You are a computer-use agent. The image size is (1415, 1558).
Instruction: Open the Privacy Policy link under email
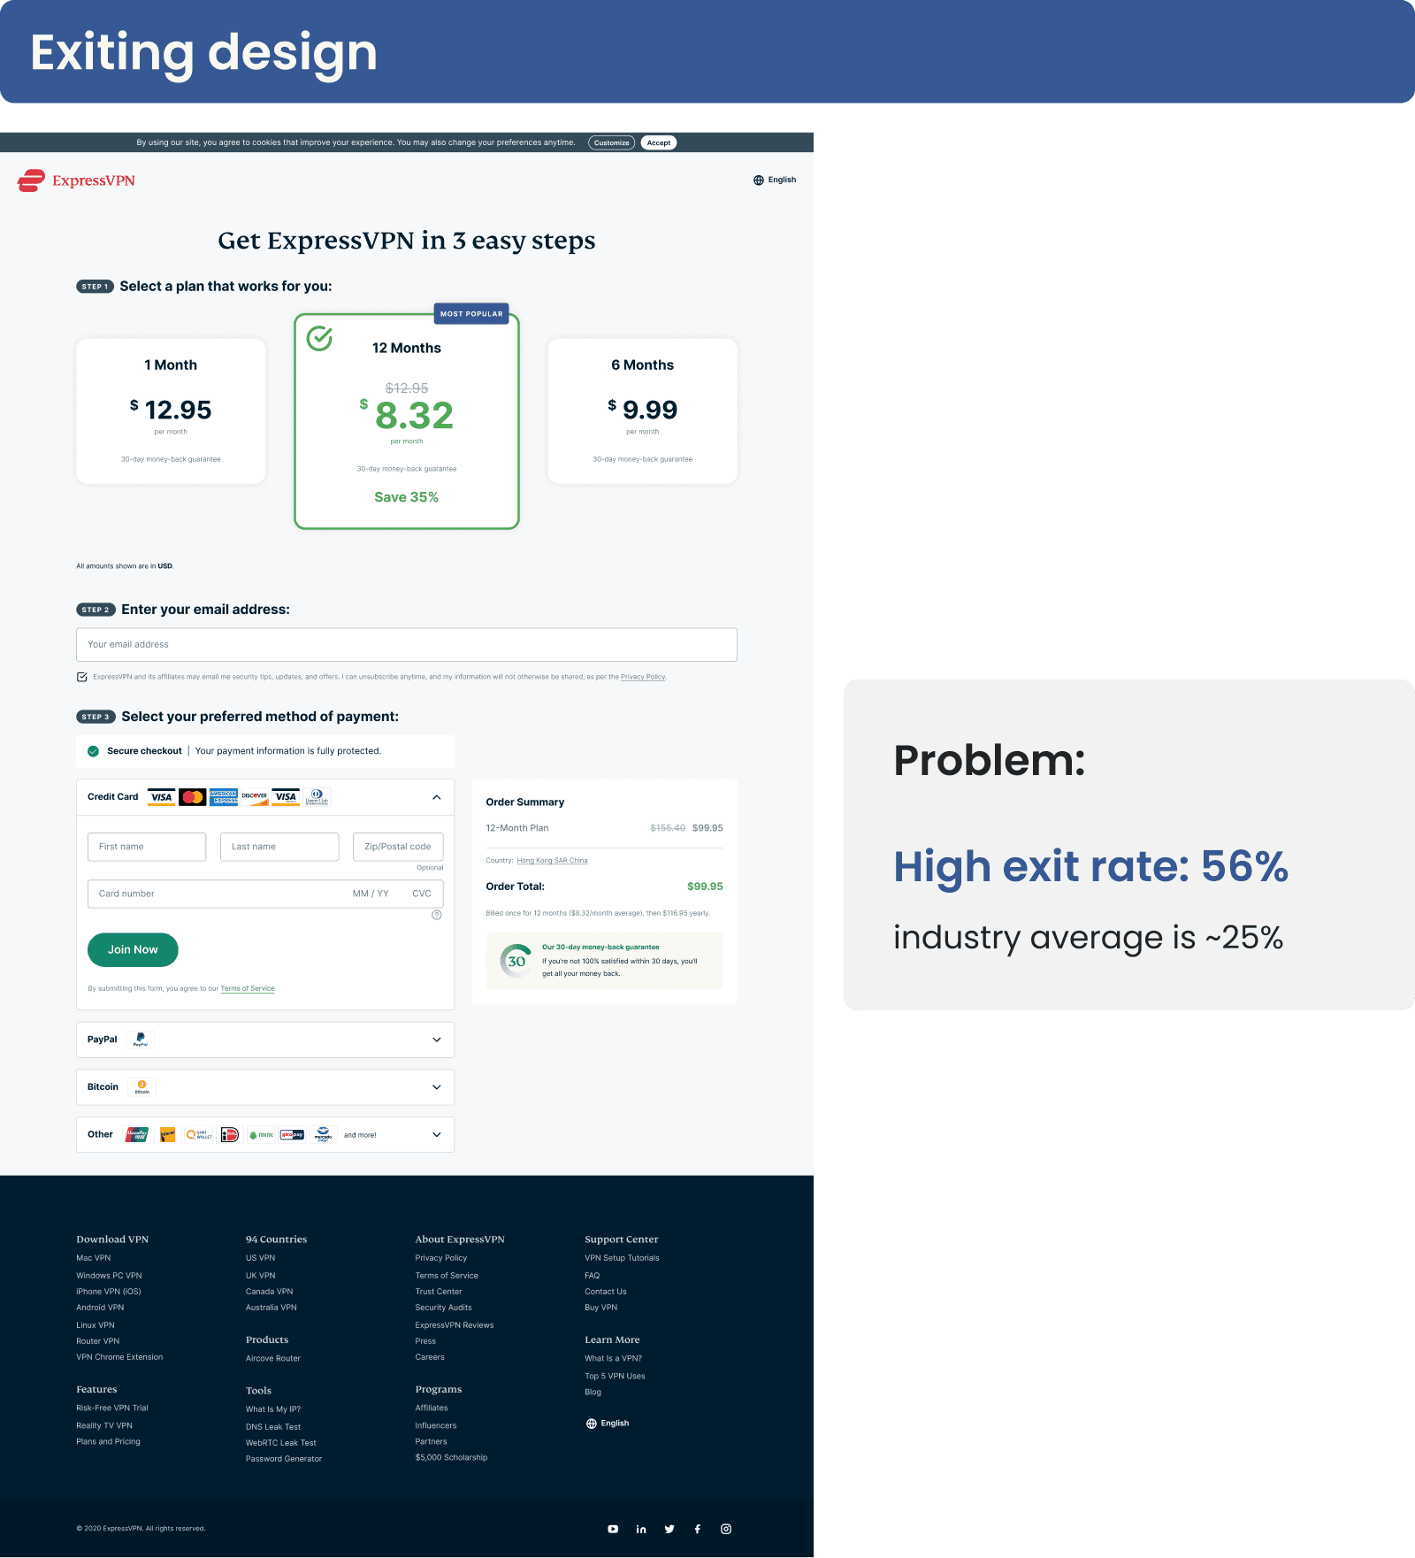pyautogui.click(x=643, y=677)
